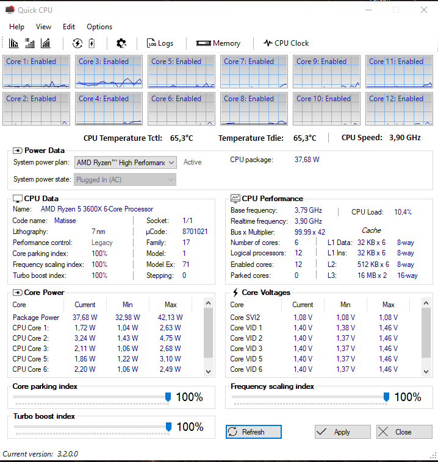The image size is (438, 462).
Task: Click the Core Power scrollbar thumb
Action: point(208,333)
